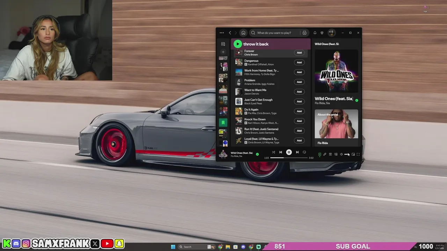Click the now-playing album thumbnail in the player bar
This screenshot has height=251, width=447.
coord(223,154)
